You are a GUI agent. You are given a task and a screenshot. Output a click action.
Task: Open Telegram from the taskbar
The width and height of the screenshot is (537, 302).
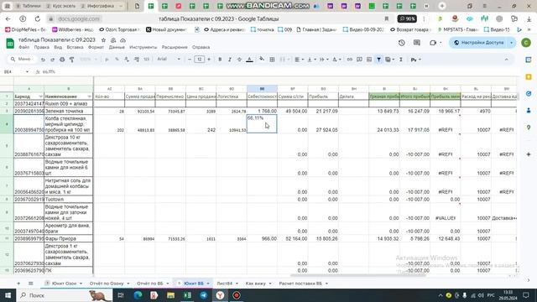click(203, 295)
